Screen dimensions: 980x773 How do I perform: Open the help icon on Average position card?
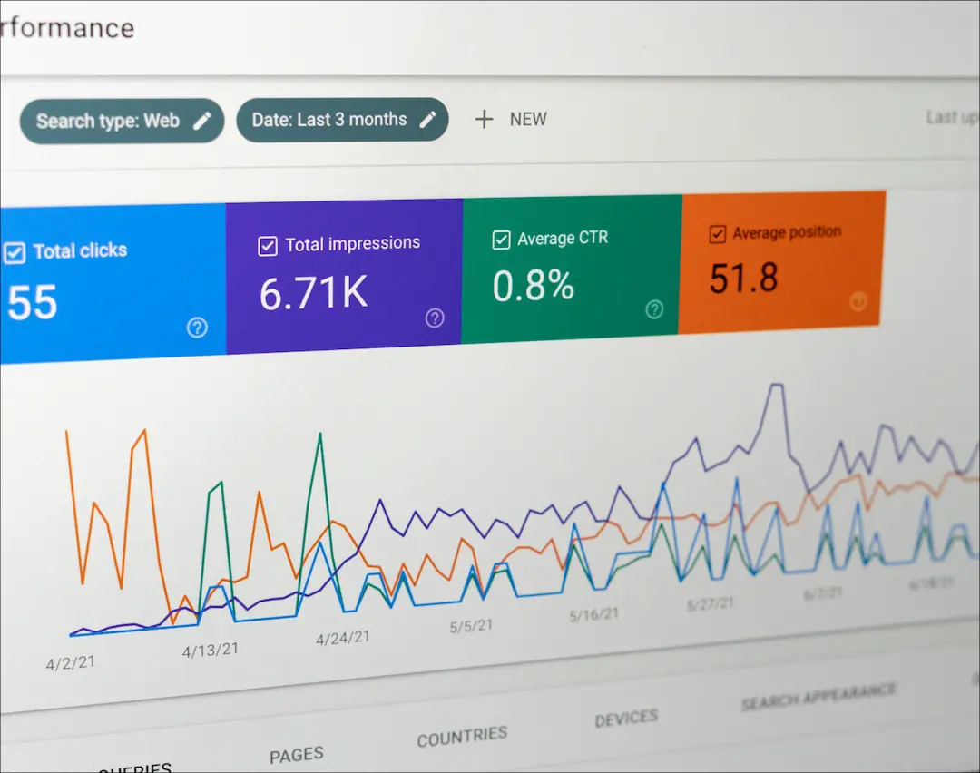coord(857,302)
